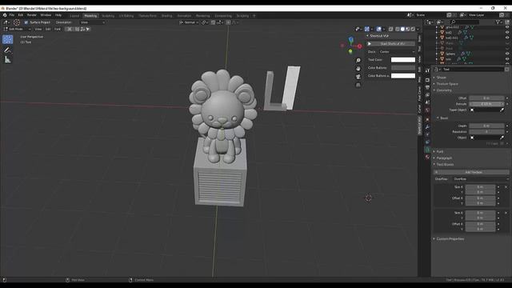
Task: Open the Render menu
Action: point(32,15)
